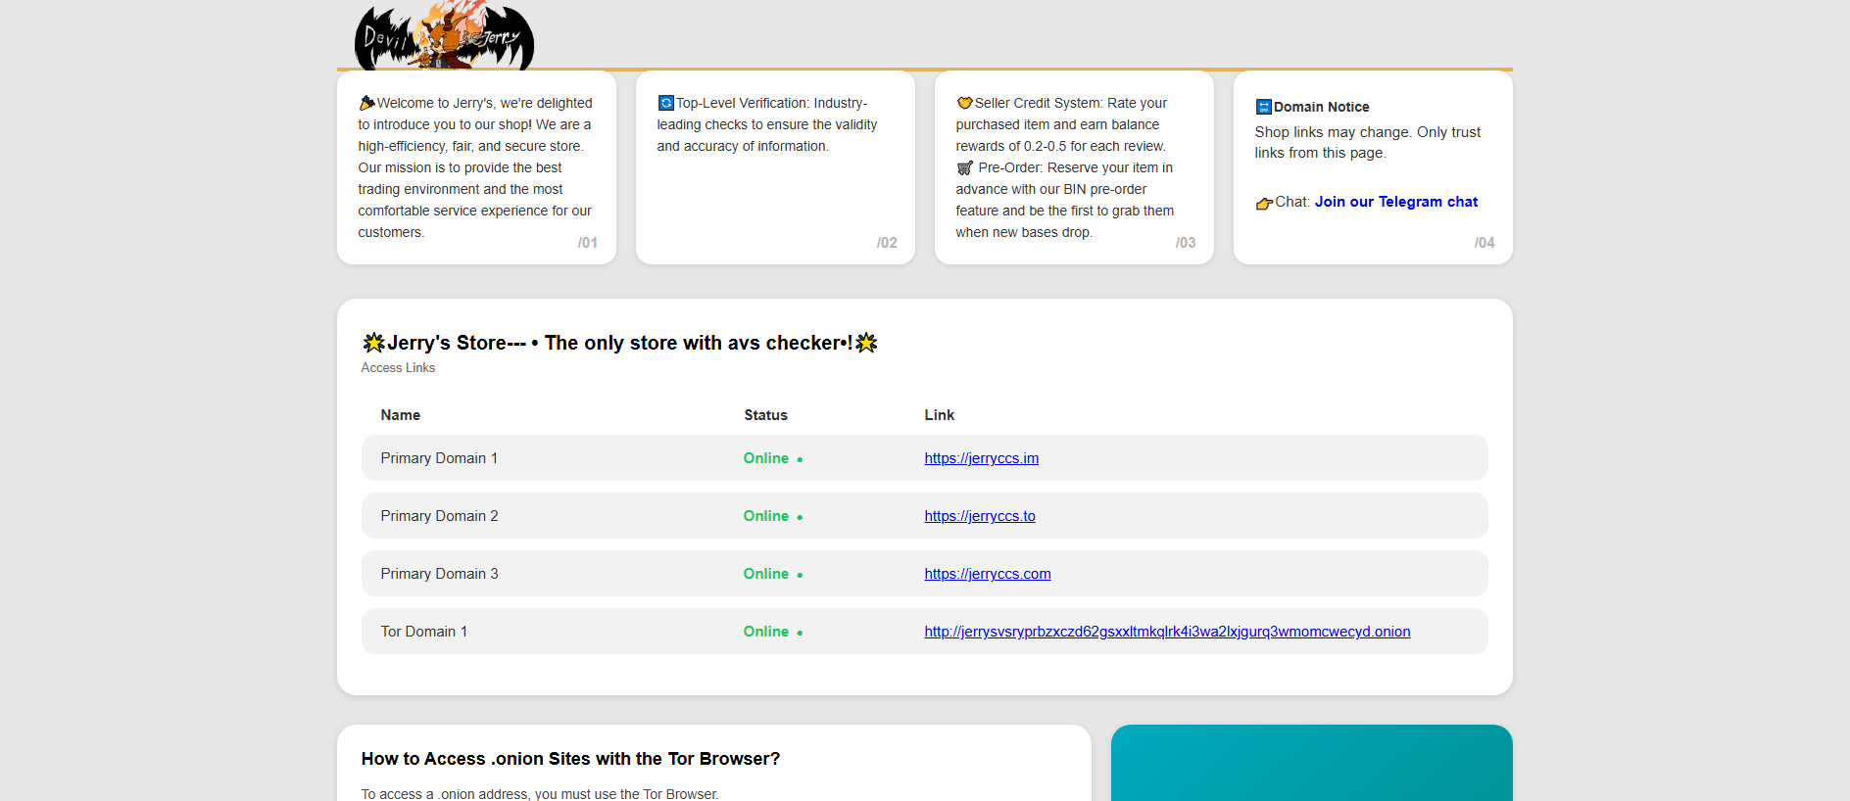Image resolution: width=1850 pixels, height=801 pixels.
Task: Click the "/03" card number
Action: (x=1186, y=243)
